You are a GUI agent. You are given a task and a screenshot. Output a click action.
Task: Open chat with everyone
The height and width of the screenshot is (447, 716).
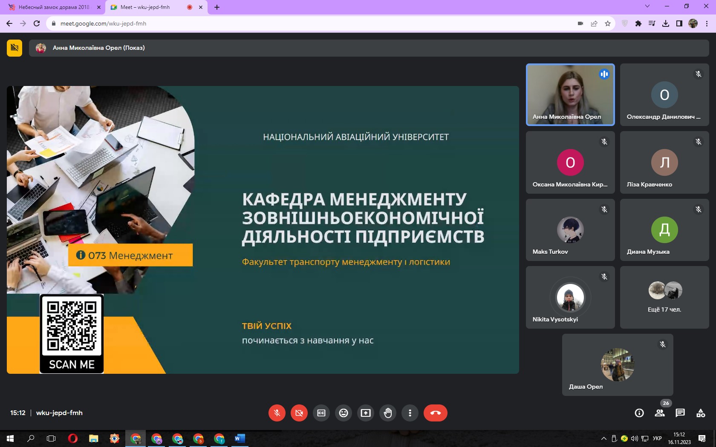pyautogui.click(x=680, y=413)
